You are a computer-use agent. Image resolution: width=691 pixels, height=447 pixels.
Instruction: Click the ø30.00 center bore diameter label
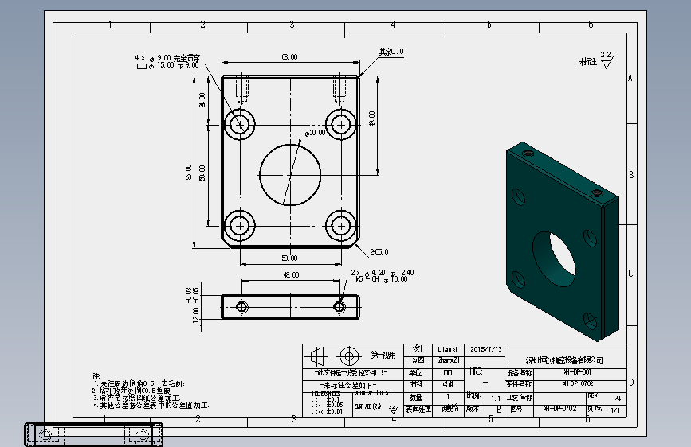point(315,133)
